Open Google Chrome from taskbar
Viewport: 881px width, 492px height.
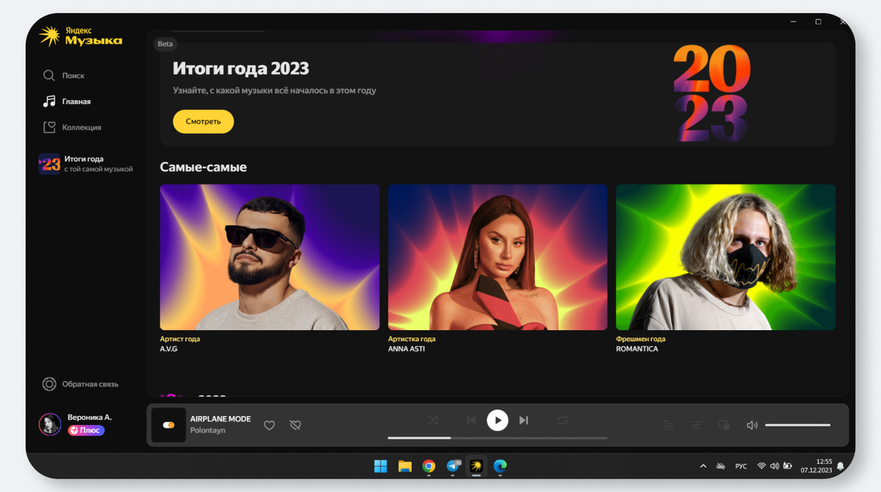point(428,466)
